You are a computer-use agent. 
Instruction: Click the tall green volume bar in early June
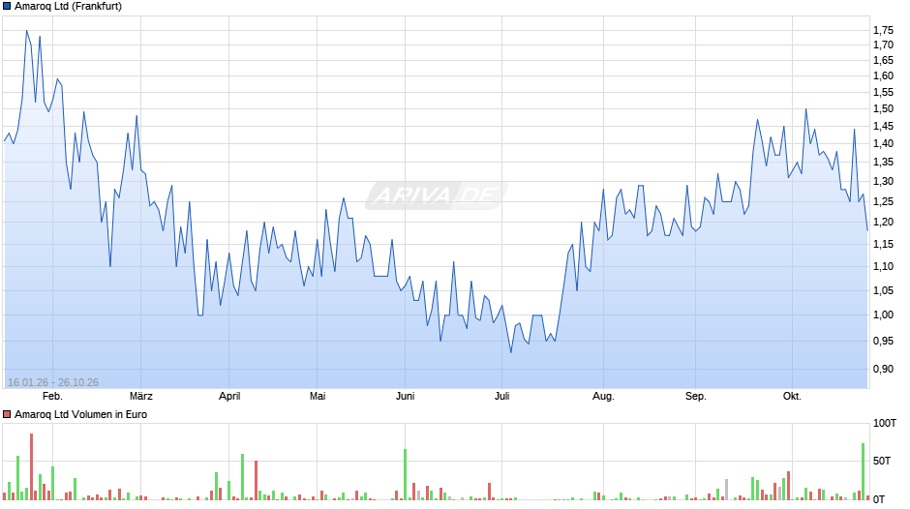(405, 474)
